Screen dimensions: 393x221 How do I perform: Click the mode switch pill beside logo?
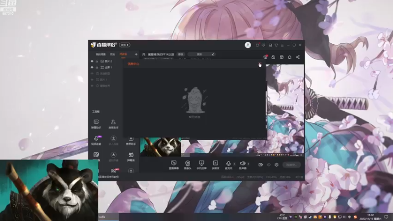click(125, 45)
